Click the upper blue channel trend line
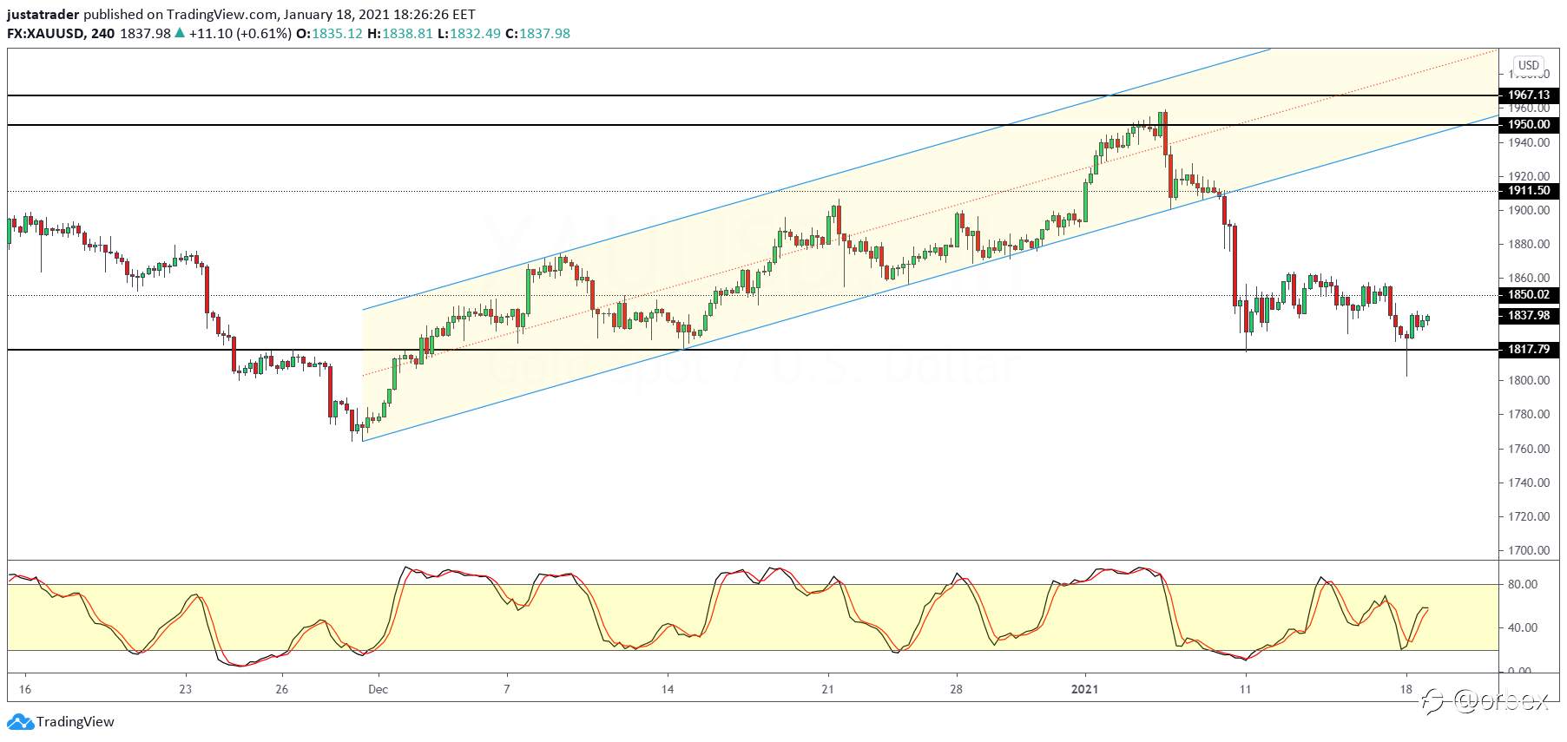The image size is (1567, 742). click(x=816, y=179)
